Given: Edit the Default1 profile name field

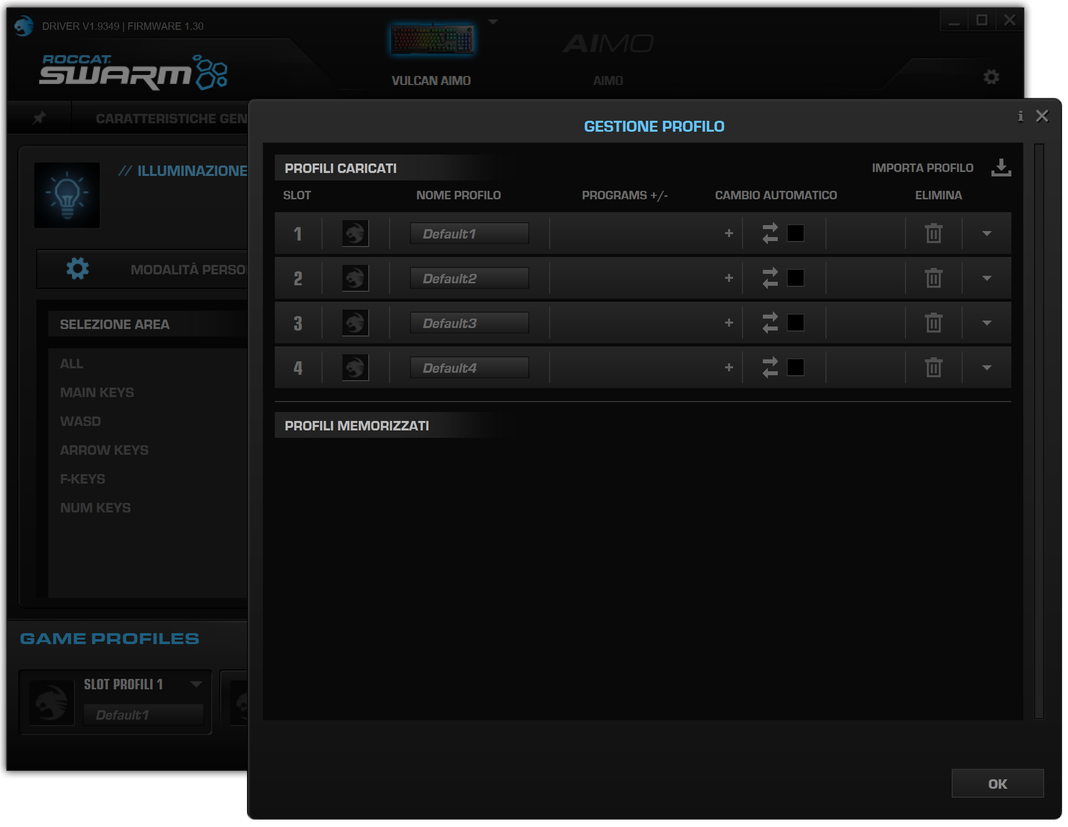Looking at the screenshot, I should point(469,233).
